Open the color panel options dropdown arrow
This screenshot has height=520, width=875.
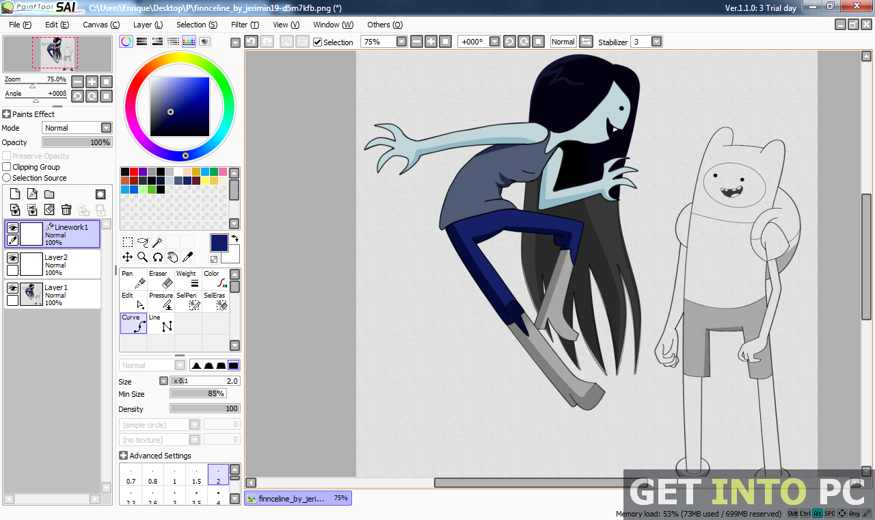click(235, 42)
